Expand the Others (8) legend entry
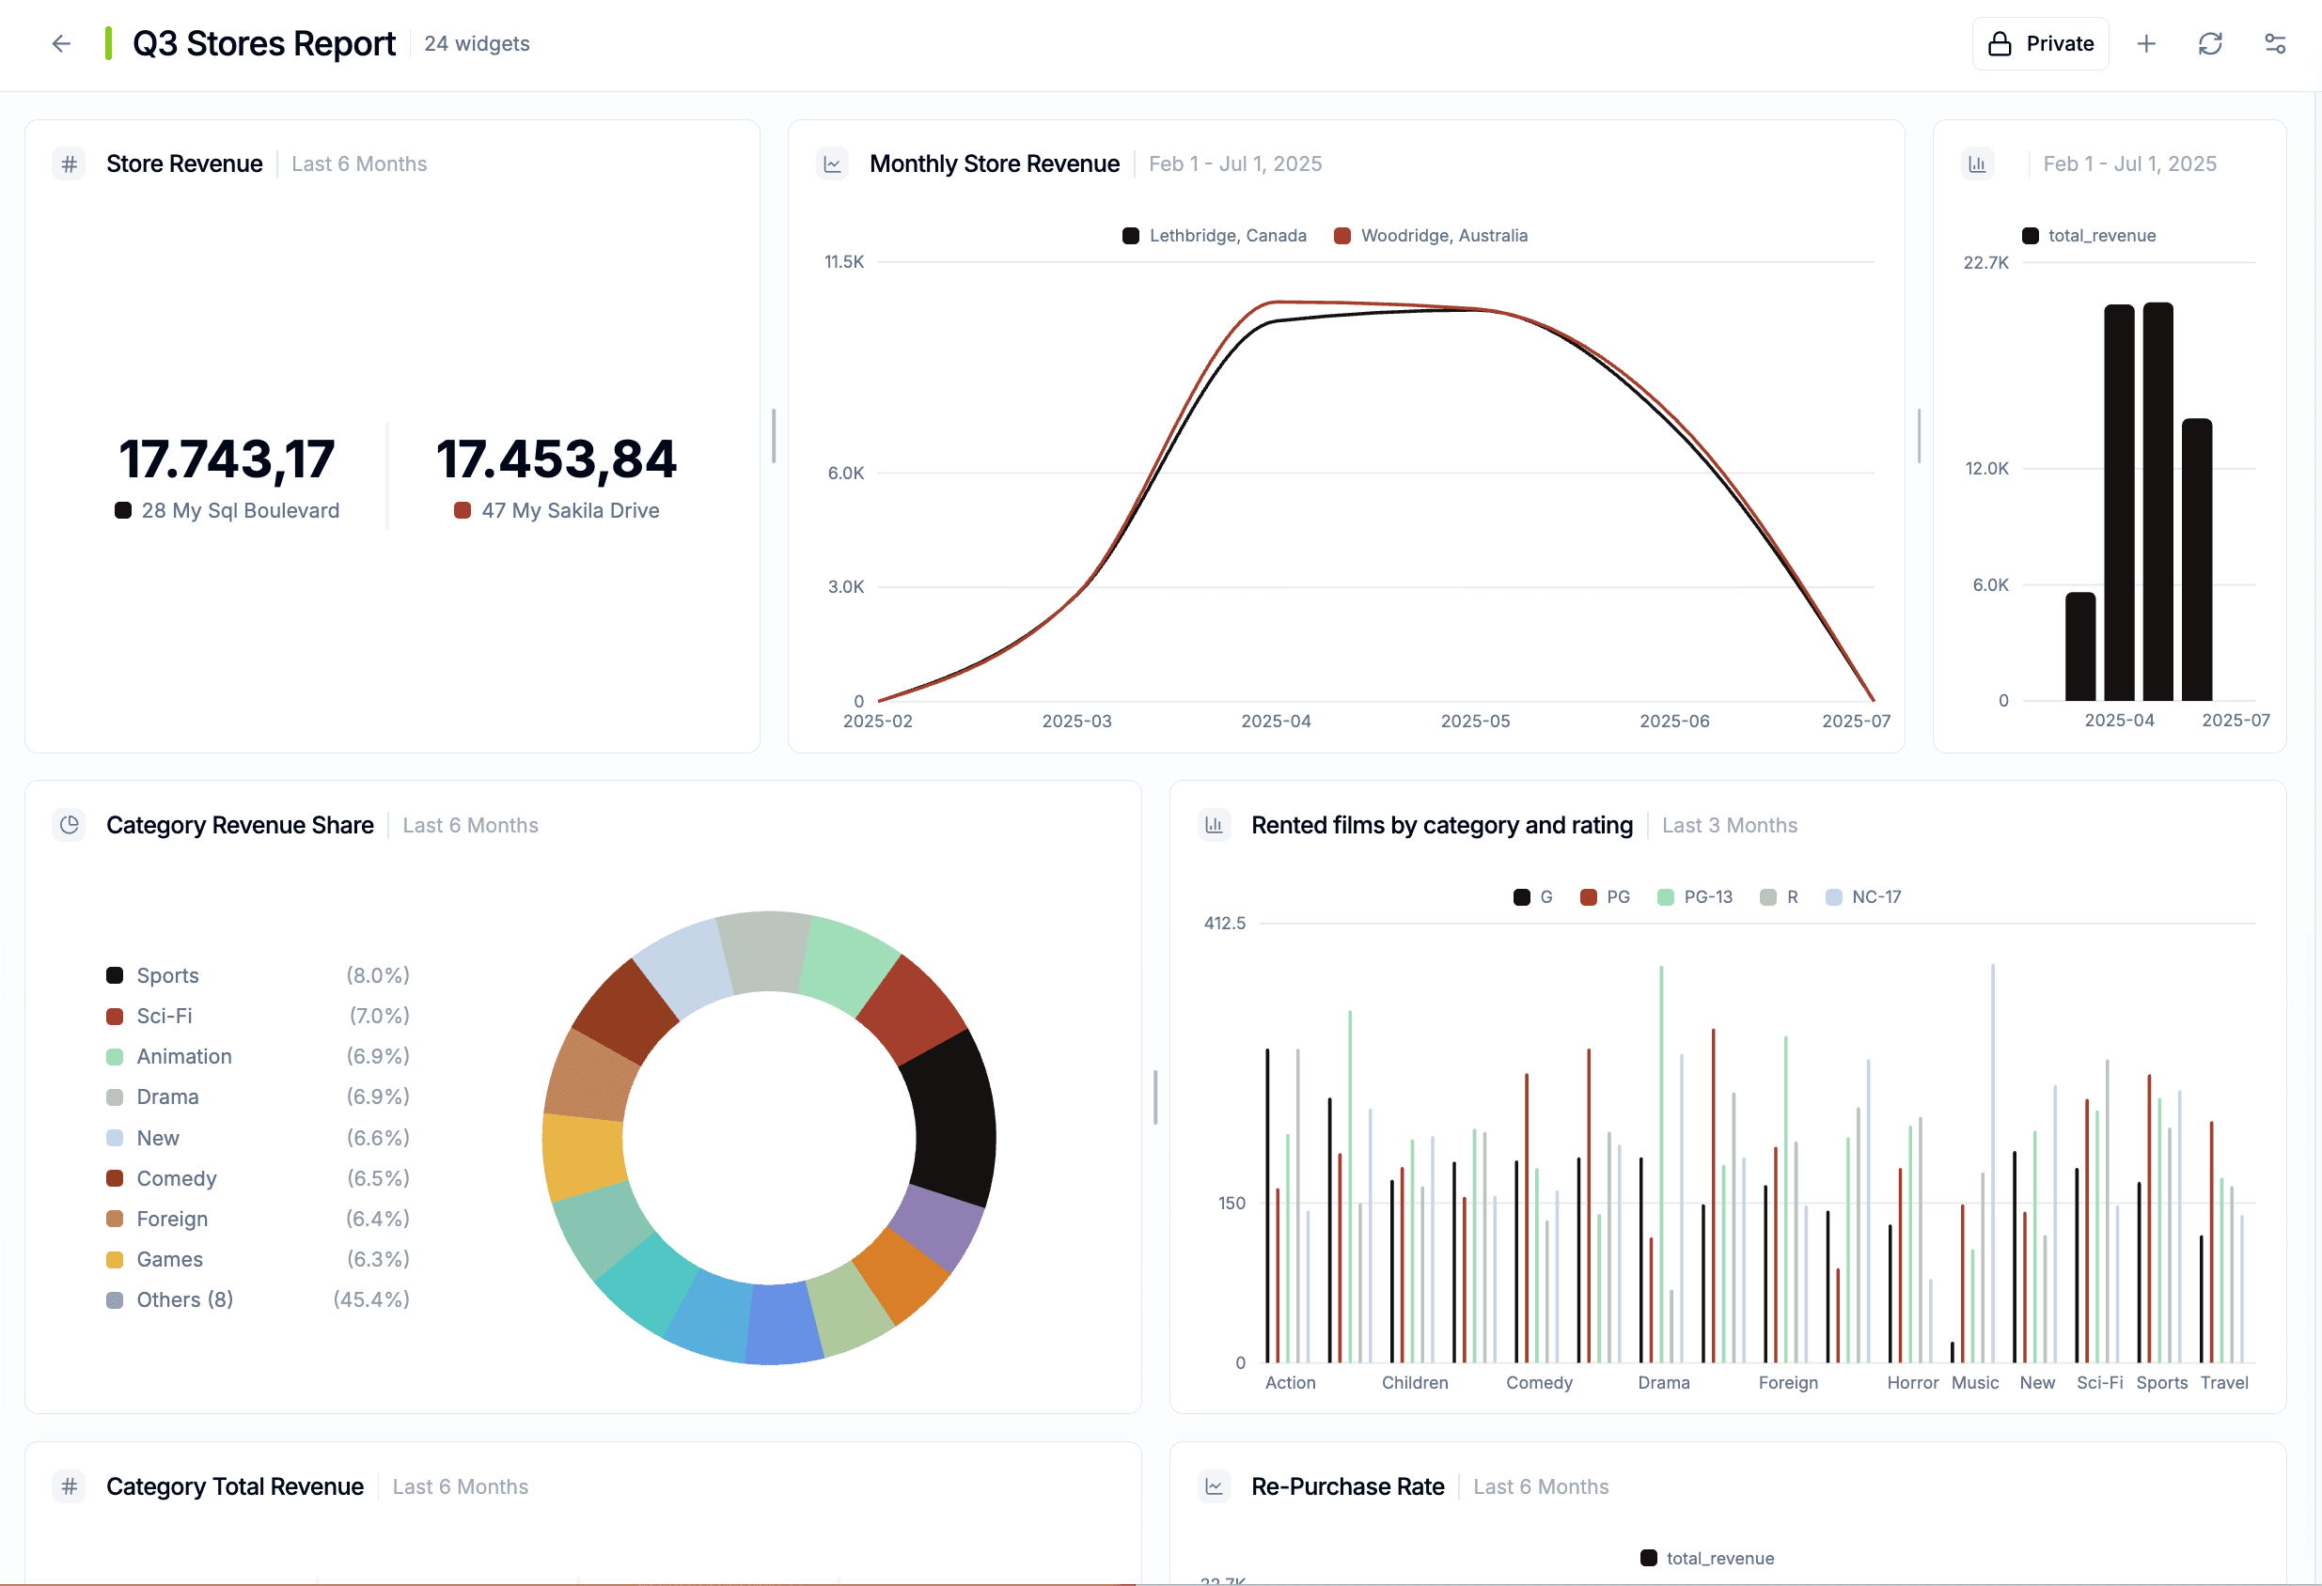The height and width of the screenshot is (1586, 2322). click(x=184, y=1299)
